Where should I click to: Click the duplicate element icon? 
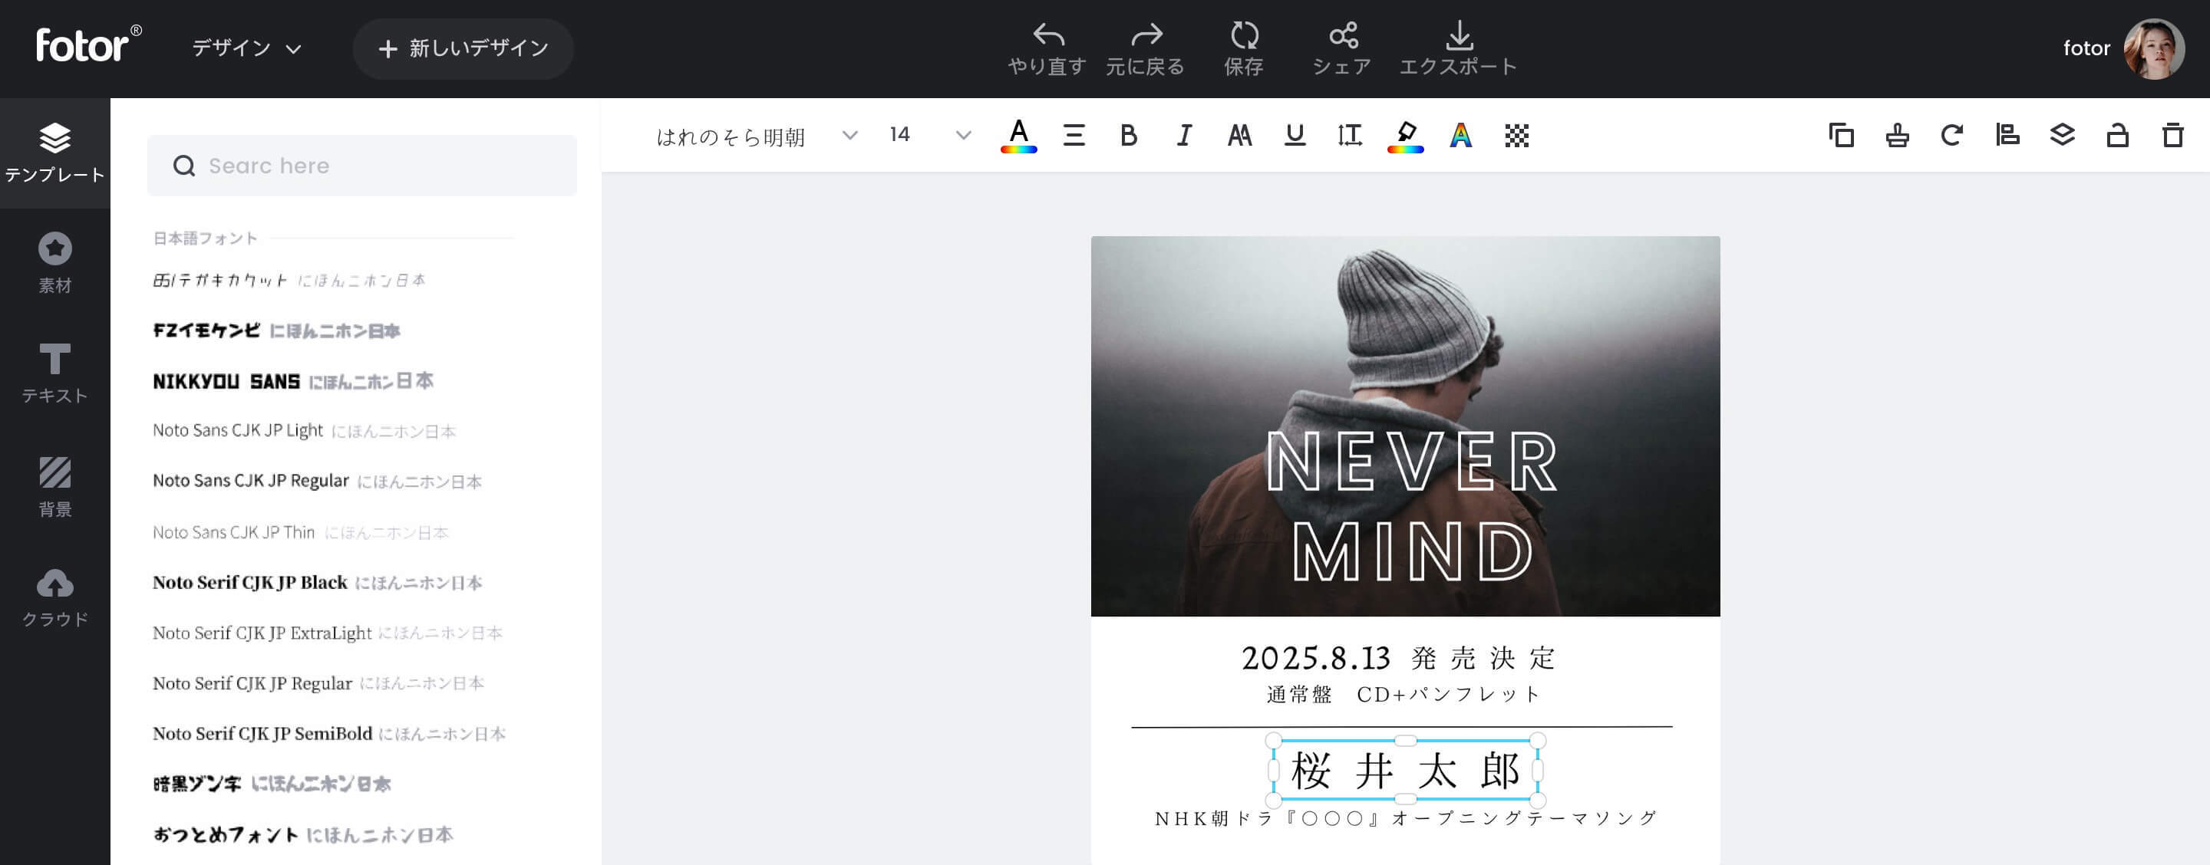1841,136
